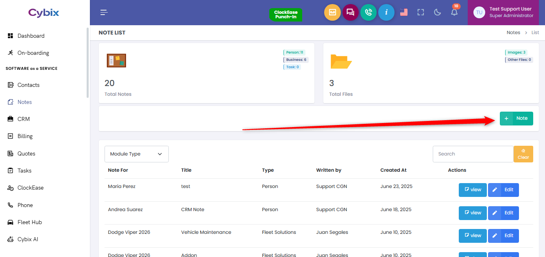Click the Notes breadcrumb link

pyautogui.click(x=513, y=32)
